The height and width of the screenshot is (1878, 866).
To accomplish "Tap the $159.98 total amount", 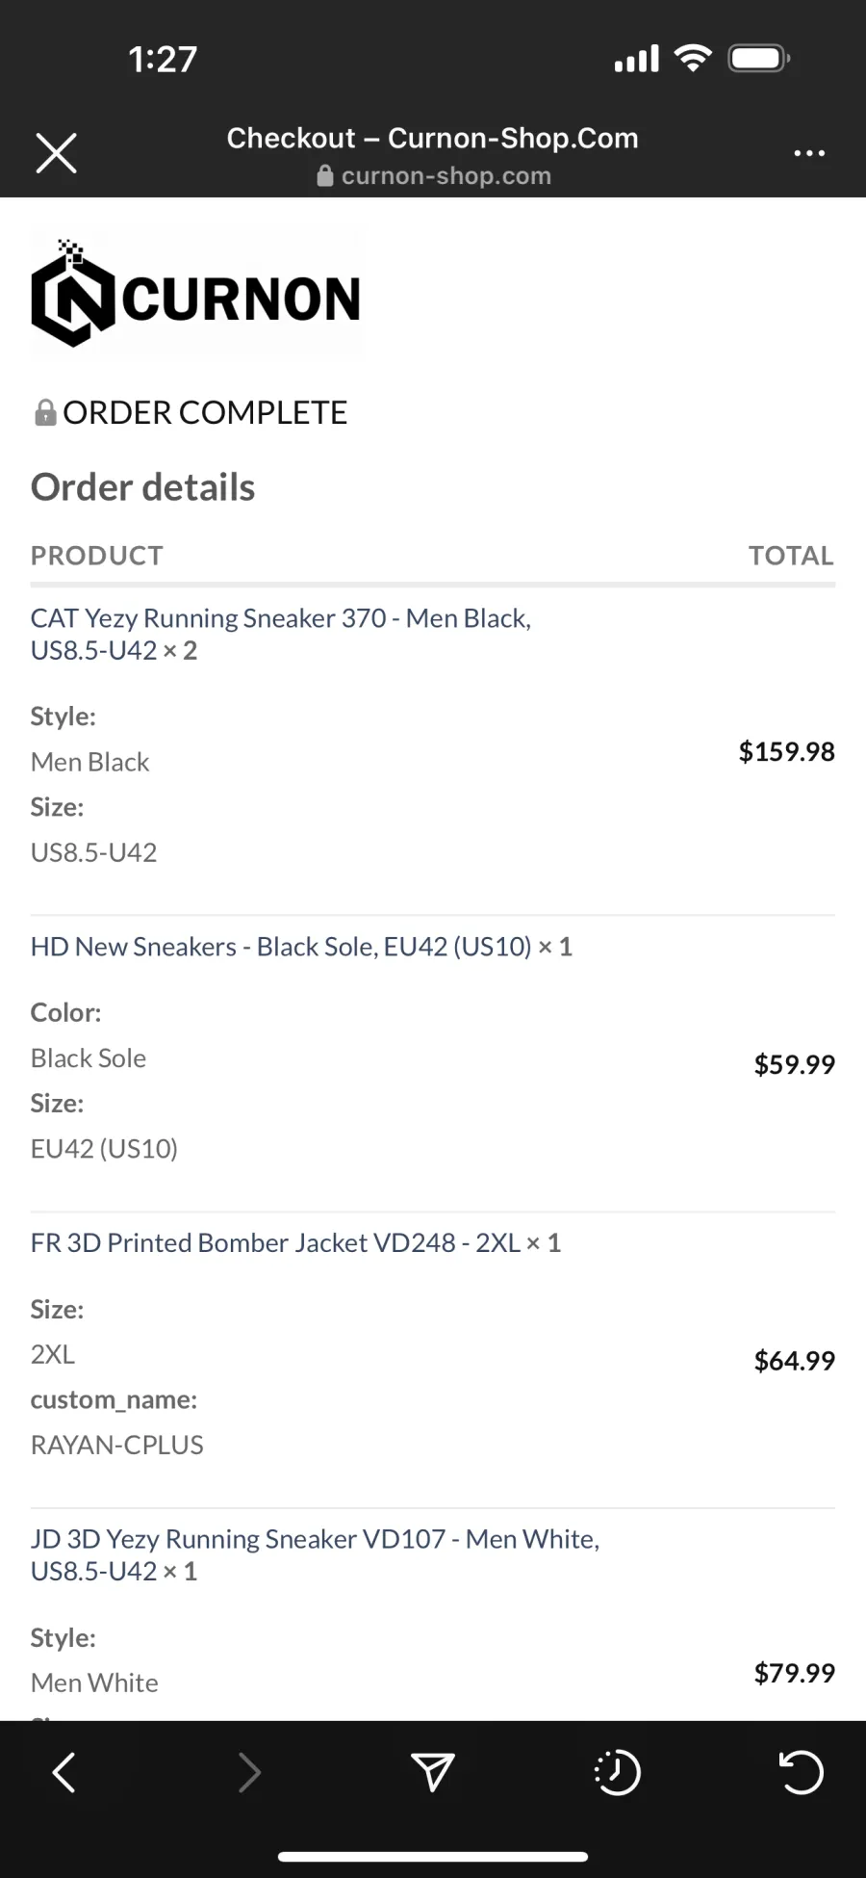I will pyautogui.click(x=786, y=751).
